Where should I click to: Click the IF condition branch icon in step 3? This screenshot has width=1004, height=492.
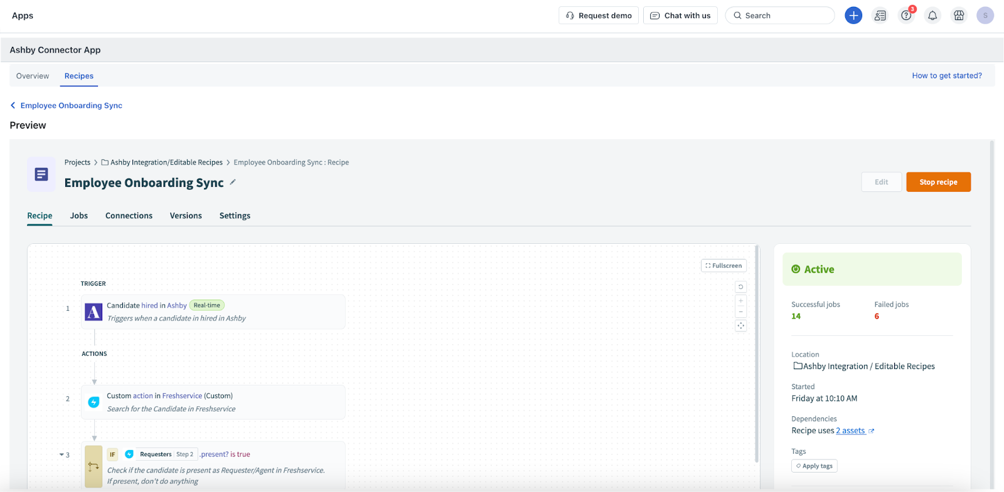point(93,466)
